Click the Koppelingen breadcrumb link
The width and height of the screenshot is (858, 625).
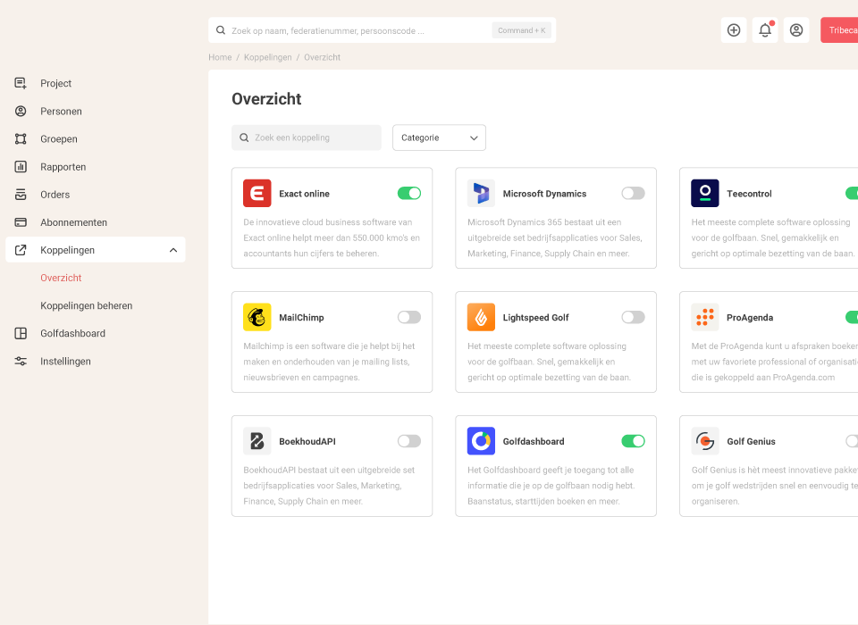pos(268,57)
